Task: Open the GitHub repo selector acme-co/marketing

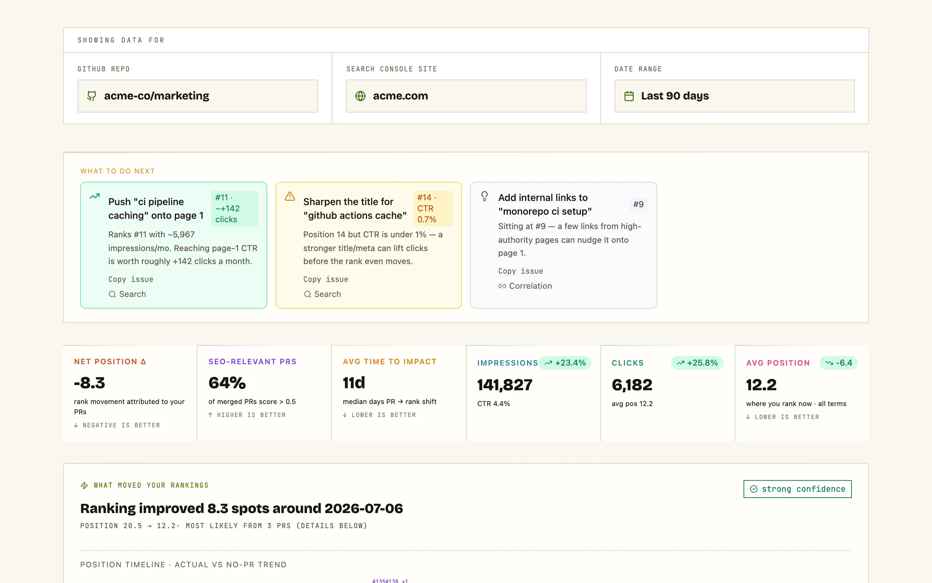Action: coord(198,96)
